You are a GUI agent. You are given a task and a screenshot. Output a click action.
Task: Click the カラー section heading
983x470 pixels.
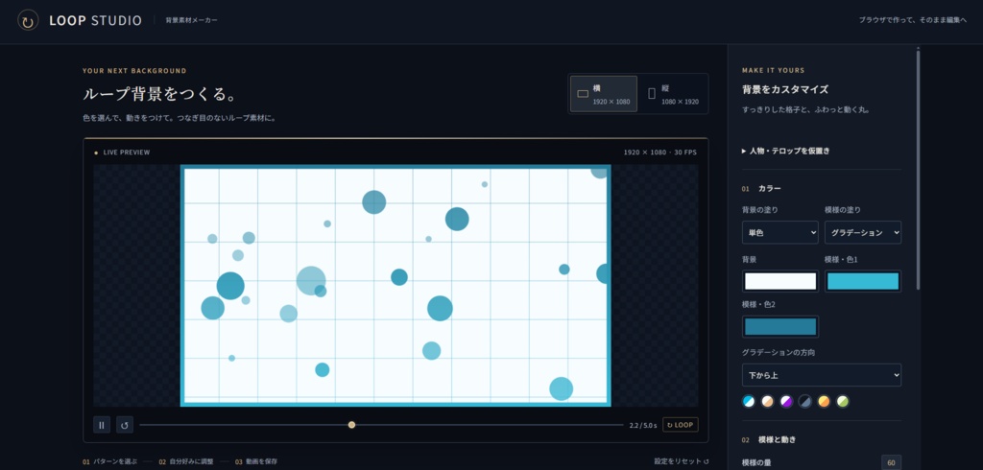[770, 189]
